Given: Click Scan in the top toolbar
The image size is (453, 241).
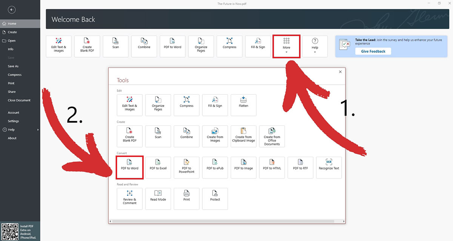Looking at the screenshot, I should (x=116, y=46).
